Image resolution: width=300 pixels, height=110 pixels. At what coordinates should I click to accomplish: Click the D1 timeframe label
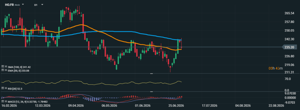(x=36, y=5)
